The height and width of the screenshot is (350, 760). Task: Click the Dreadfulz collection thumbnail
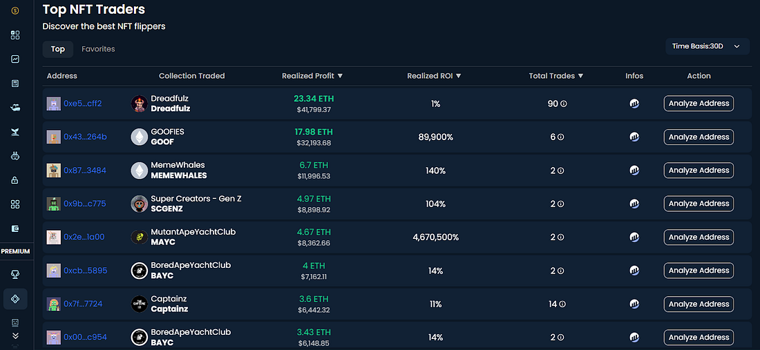coord(139,104)
